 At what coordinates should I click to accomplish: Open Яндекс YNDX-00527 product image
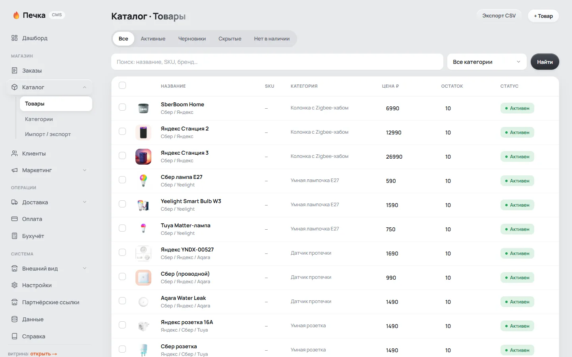[143, 253]
